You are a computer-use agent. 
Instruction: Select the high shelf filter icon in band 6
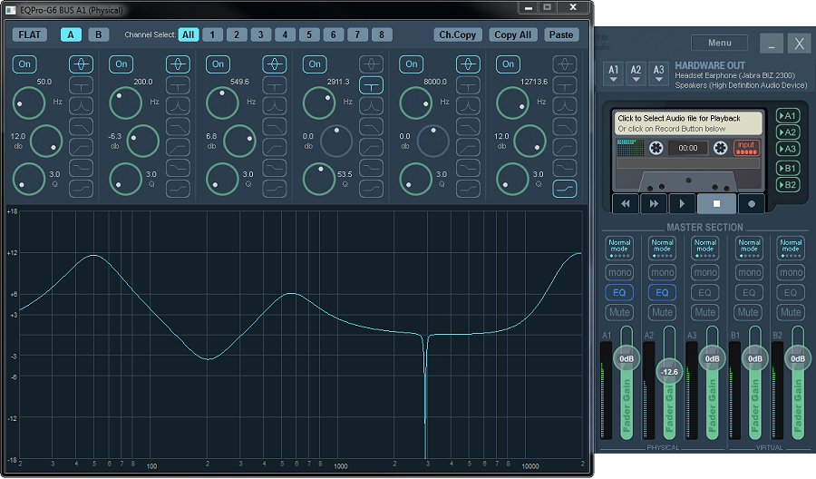565,189
